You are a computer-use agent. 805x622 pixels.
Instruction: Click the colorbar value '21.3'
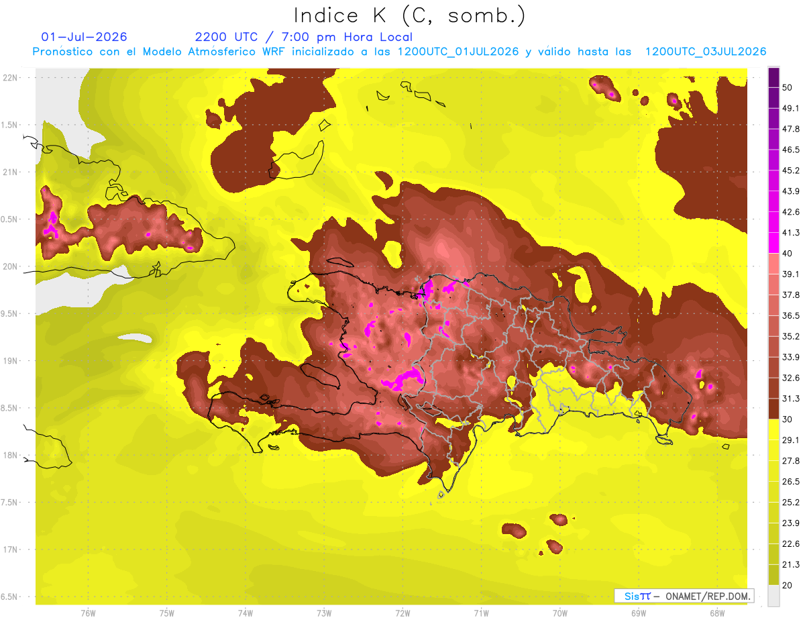coord(792,564)
